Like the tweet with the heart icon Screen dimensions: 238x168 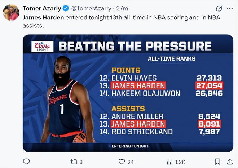122,162
